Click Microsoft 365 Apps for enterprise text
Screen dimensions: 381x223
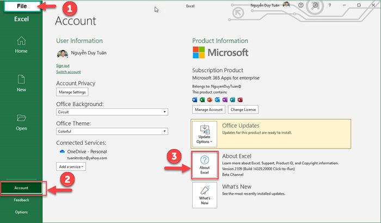point(226,78)
